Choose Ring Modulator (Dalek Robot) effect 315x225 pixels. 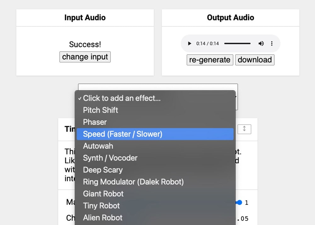pyautogui.click(x=133, y=182)
